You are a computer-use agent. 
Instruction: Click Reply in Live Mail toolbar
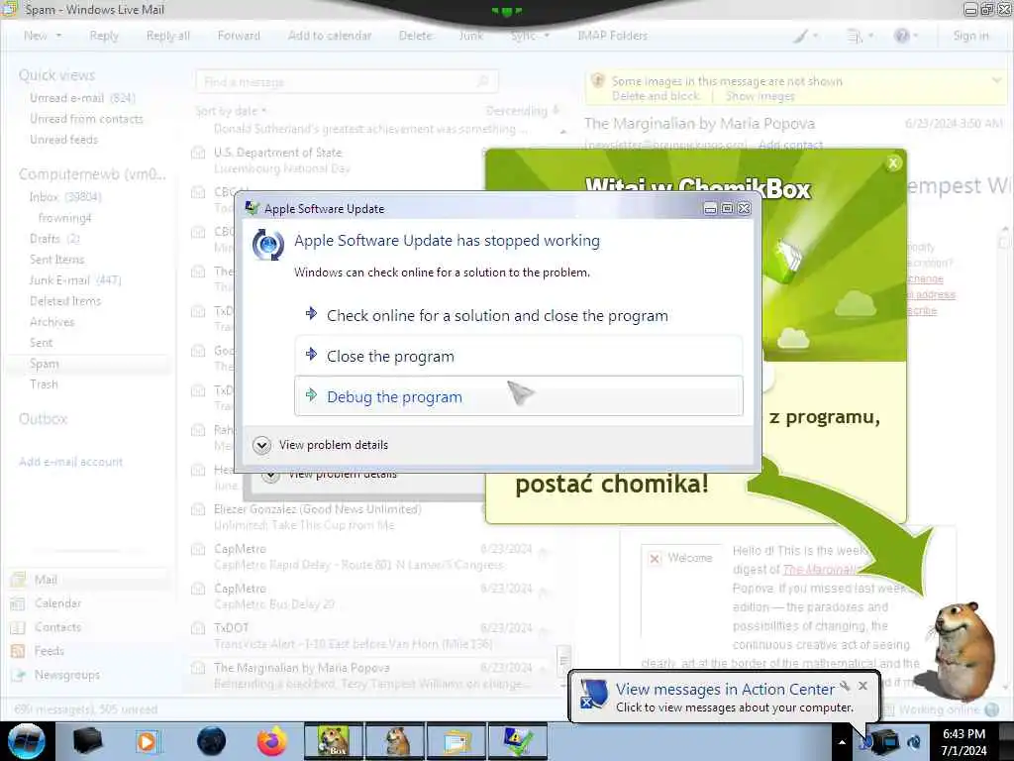click(x=104, y=36)
